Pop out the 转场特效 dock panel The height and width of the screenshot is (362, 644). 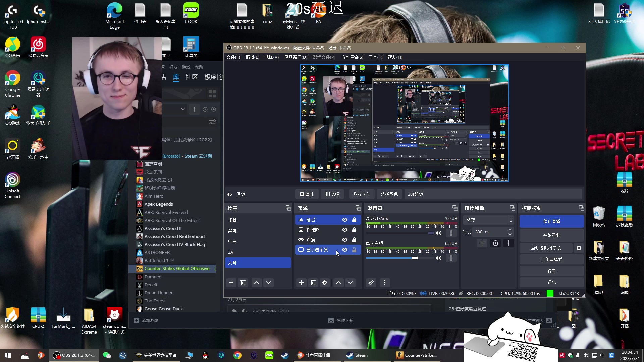(512, 208)
